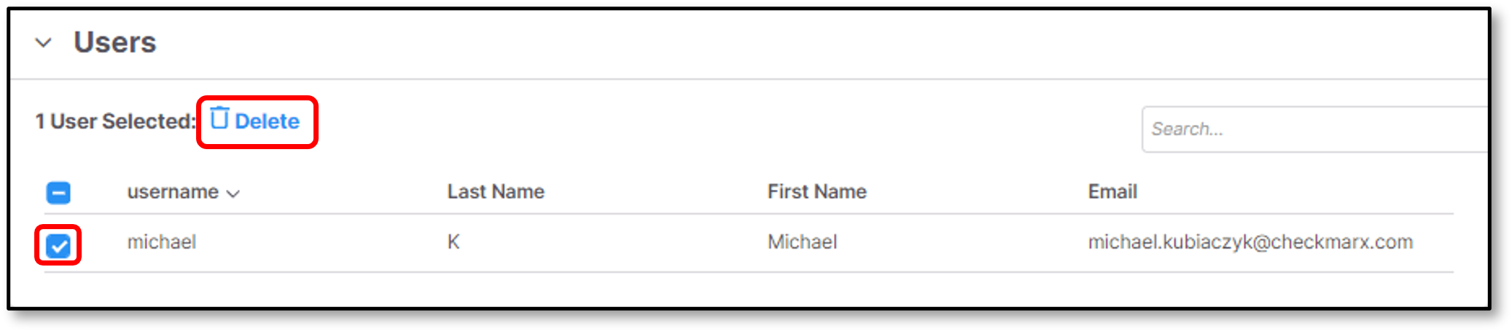
Task: Click the Email column header
Action: [1112, 191]
